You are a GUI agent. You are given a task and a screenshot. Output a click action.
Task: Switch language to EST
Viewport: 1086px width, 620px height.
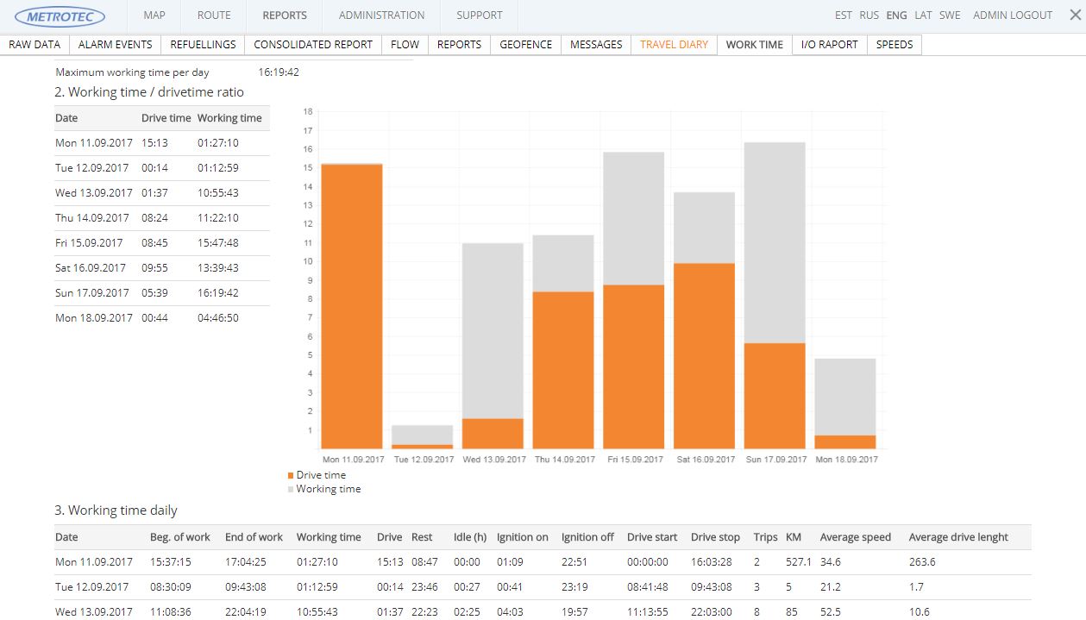843,15
